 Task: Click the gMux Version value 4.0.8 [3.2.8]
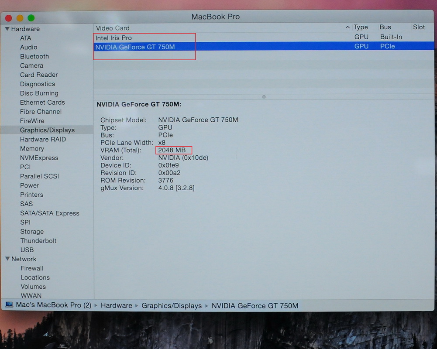[x=176, y=188]
